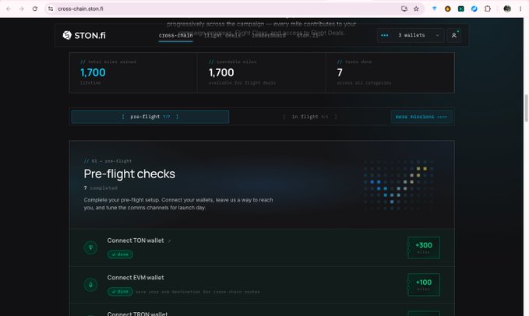Screen dimensions: 529x316
Task: Click the Connect TON wallet task icon
Action: click(90, 248)
